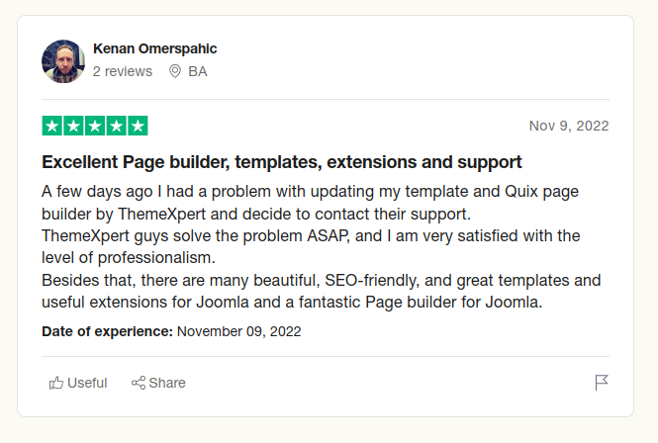The width and height of the screenshot is (658, 443).
Task: Click the location pin icon
Action: click(175, 71)
